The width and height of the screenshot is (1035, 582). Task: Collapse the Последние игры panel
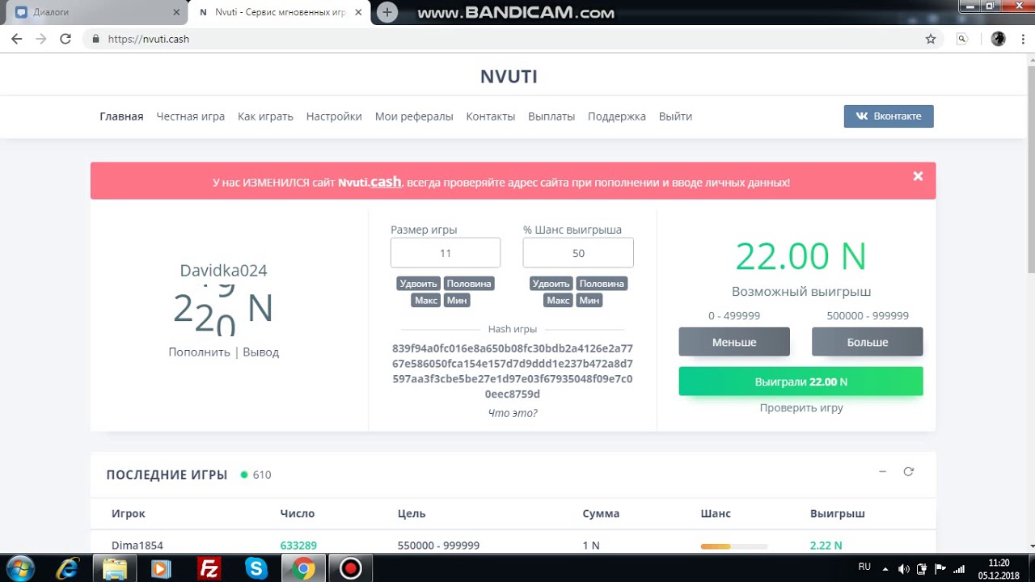882,472
